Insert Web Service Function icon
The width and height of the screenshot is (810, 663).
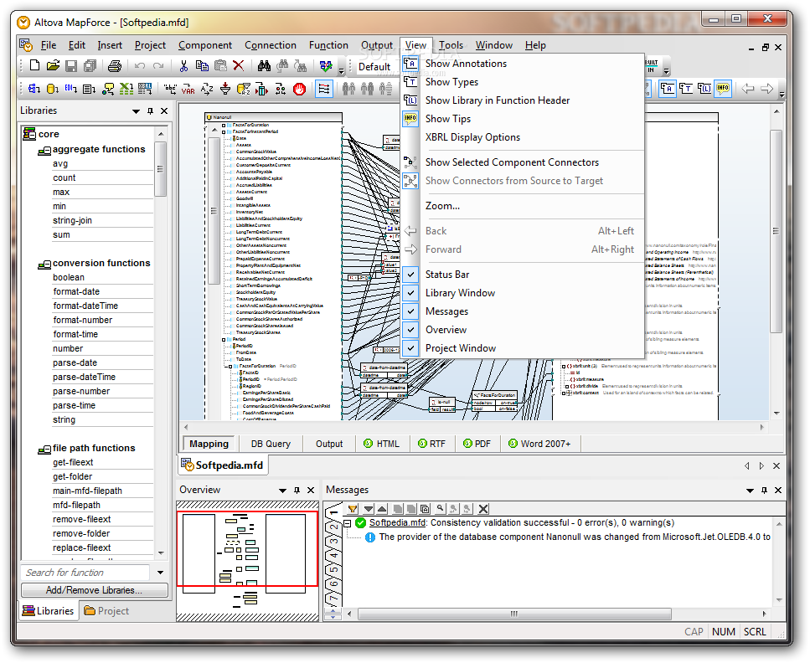108,89
